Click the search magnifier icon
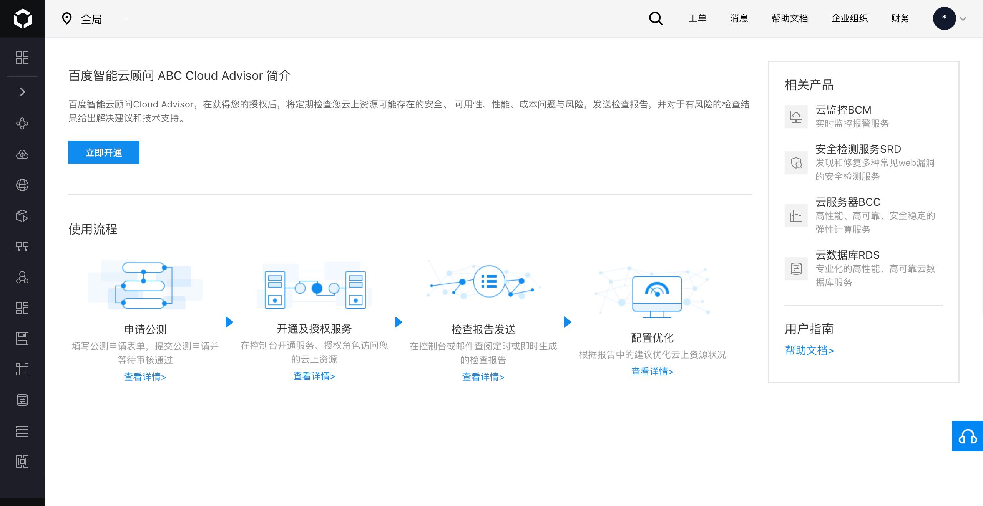 point(656,18)
